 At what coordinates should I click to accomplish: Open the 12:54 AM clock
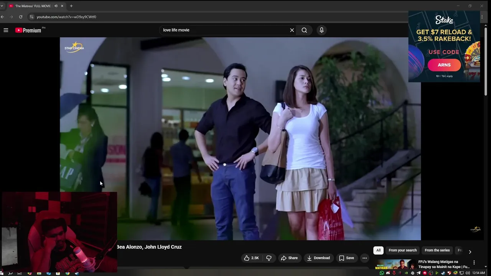(x=478, y=273)
